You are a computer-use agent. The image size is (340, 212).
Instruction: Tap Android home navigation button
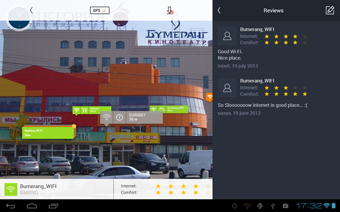point(32,206)
